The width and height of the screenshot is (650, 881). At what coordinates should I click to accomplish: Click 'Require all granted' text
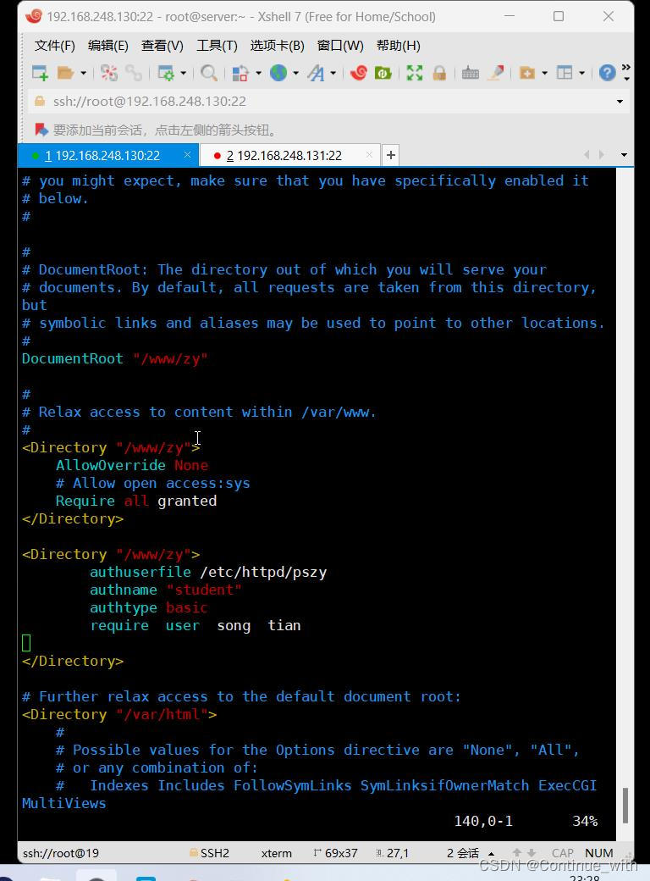point(135,501)
